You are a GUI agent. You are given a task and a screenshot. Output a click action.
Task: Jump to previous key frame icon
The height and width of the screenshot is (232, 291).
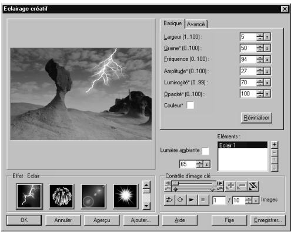(x=168, y=189)
